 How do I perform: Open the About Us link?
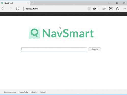coord(34,92)
